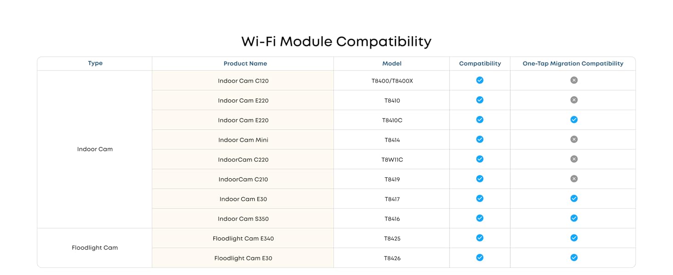Click the compatibility checkmark for T8400/T8400X

point(479,80)
